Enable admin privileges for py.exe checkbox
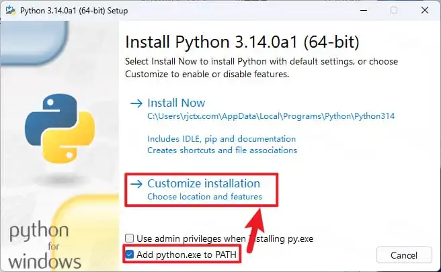This screenshot has width=441, height=272. pyautogui.click(x=129, y=238)
